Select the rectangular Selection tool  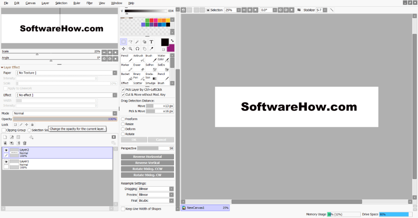tap(123, 41)
